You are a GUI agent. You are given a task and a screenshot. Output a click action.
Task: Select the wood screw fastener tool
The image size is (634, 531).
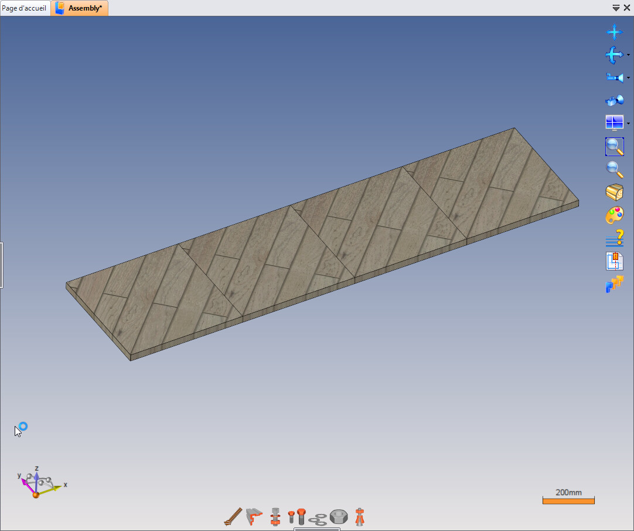tap(233, 517)
